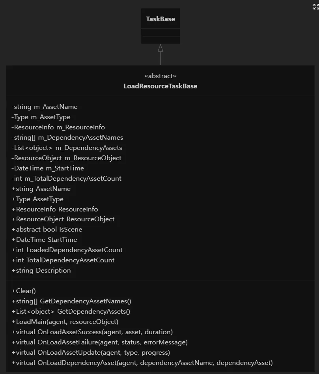Click the OnLoadDependencyAsset method line

[142, 363]
